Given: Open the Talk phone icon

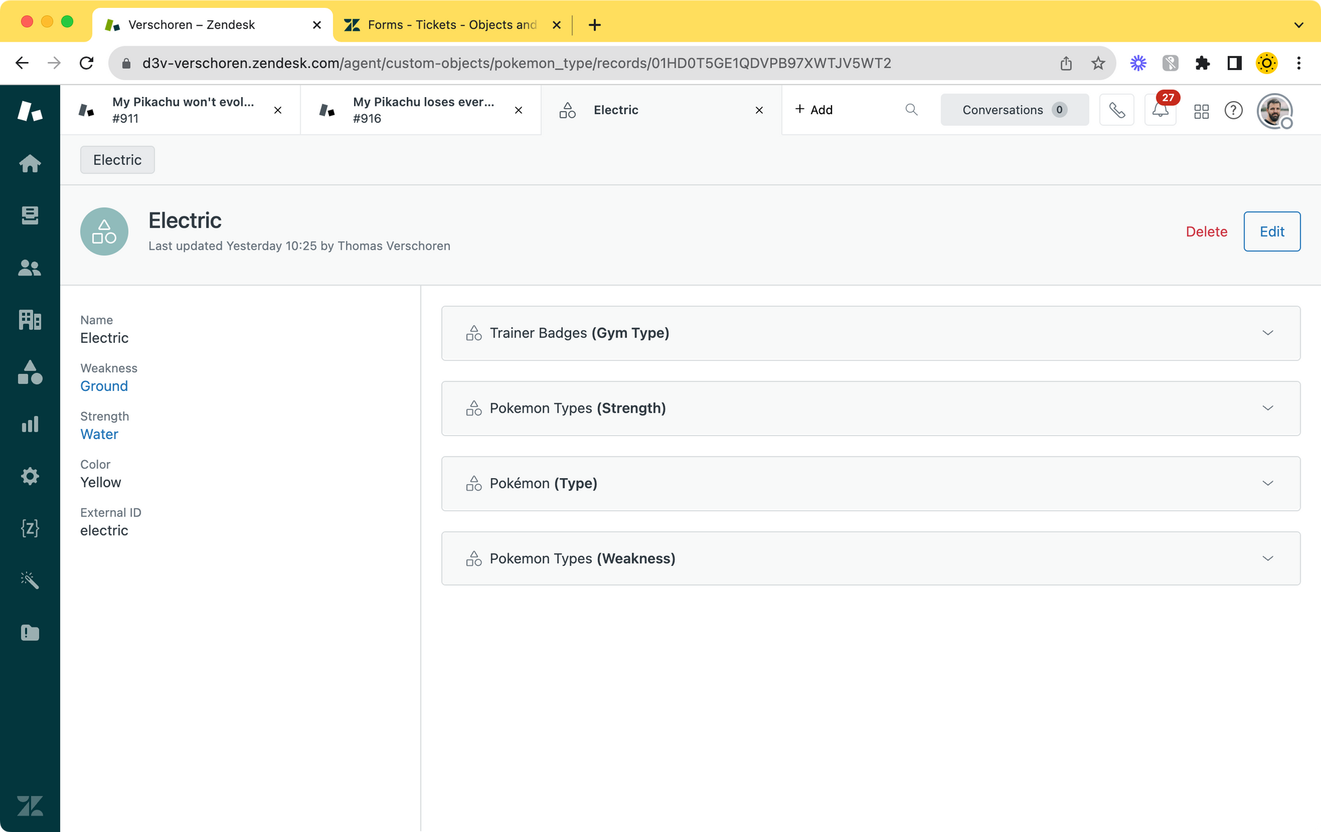Looking at the screenshot, I should point(1117,110).
